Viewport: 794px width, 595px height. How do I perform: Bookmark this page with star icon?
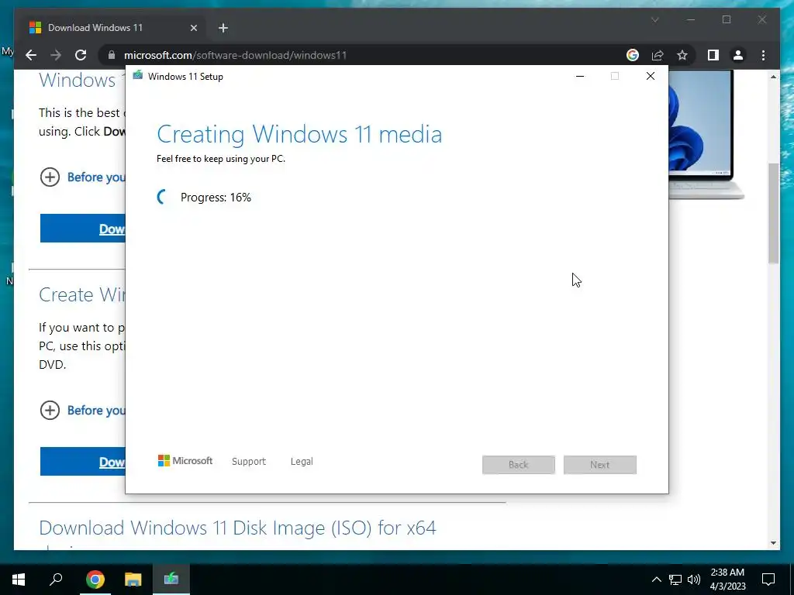click(x=682, y=55)
